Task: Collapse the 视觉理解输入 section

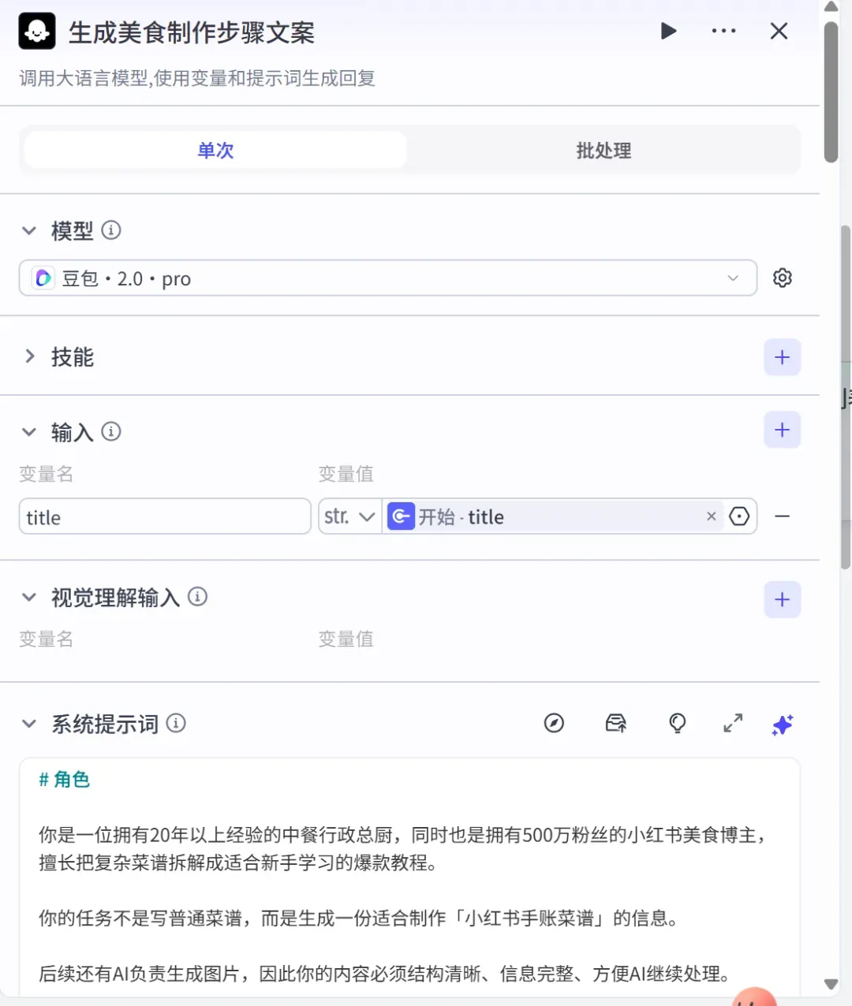Action: coord(29,597)
